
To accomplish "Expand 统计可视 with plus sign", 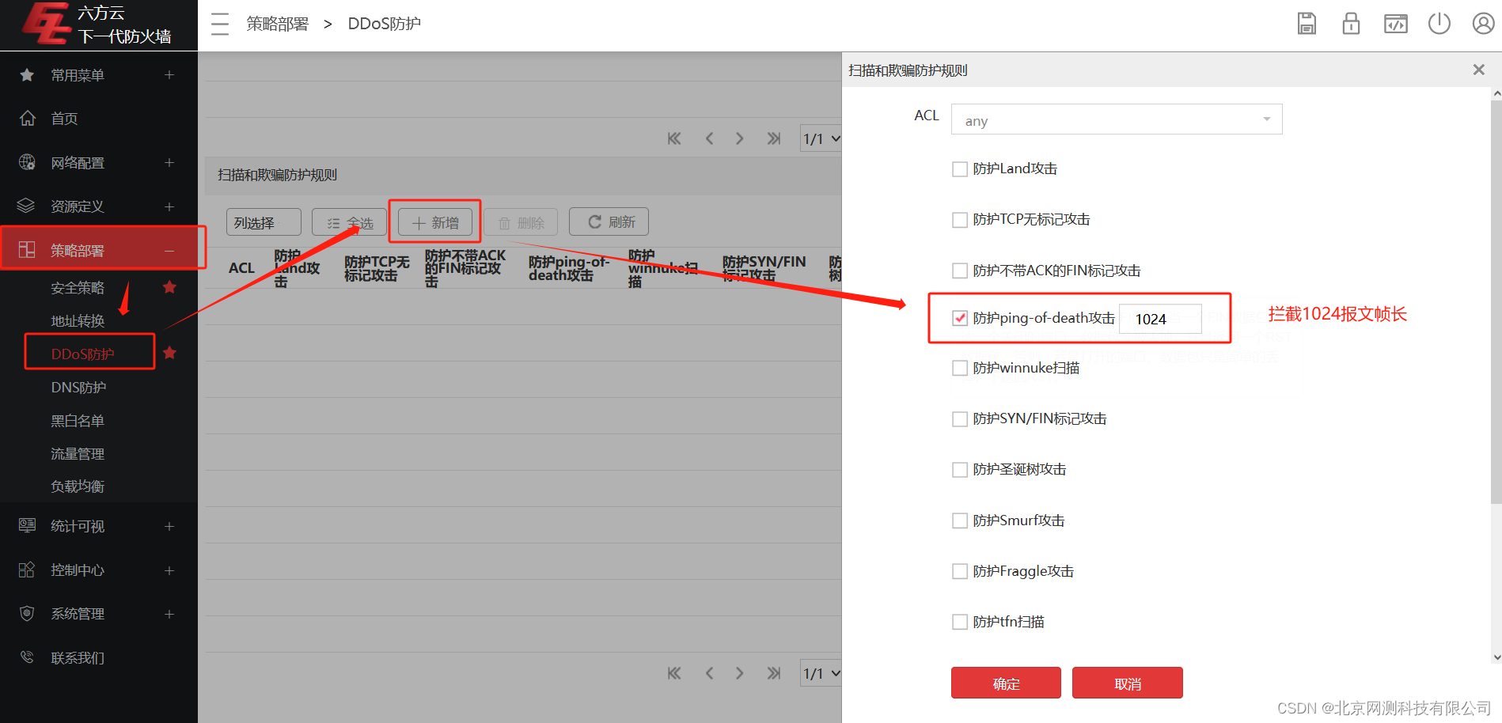I will point(169,526).
